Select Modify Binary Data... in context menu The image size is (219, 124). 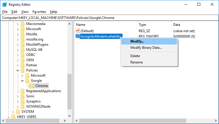coord(146,48)
